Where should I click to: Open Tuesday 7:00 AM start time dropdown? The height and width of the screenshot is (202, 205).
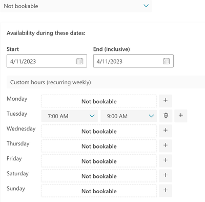70,116
